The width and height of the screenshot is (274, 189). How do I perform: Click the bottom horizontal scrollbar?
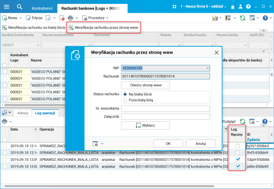click(x=109, y=186)
